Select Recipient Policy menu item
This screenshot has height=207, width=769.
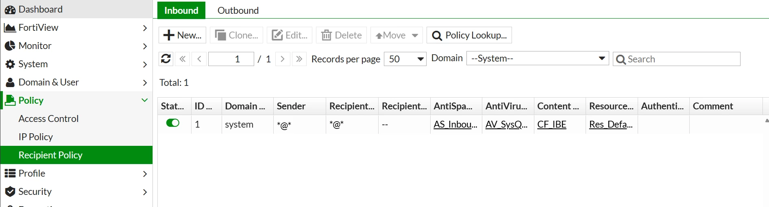coord(76,155)
